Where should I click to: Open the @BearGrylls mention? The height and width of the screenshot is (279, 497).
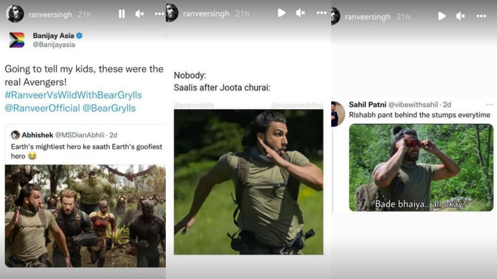point(109,108)
